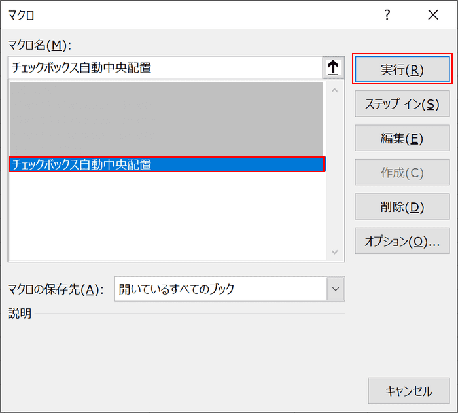Open the マクロの保存先 dropdown
458x413 pixels.
point(336,289)
